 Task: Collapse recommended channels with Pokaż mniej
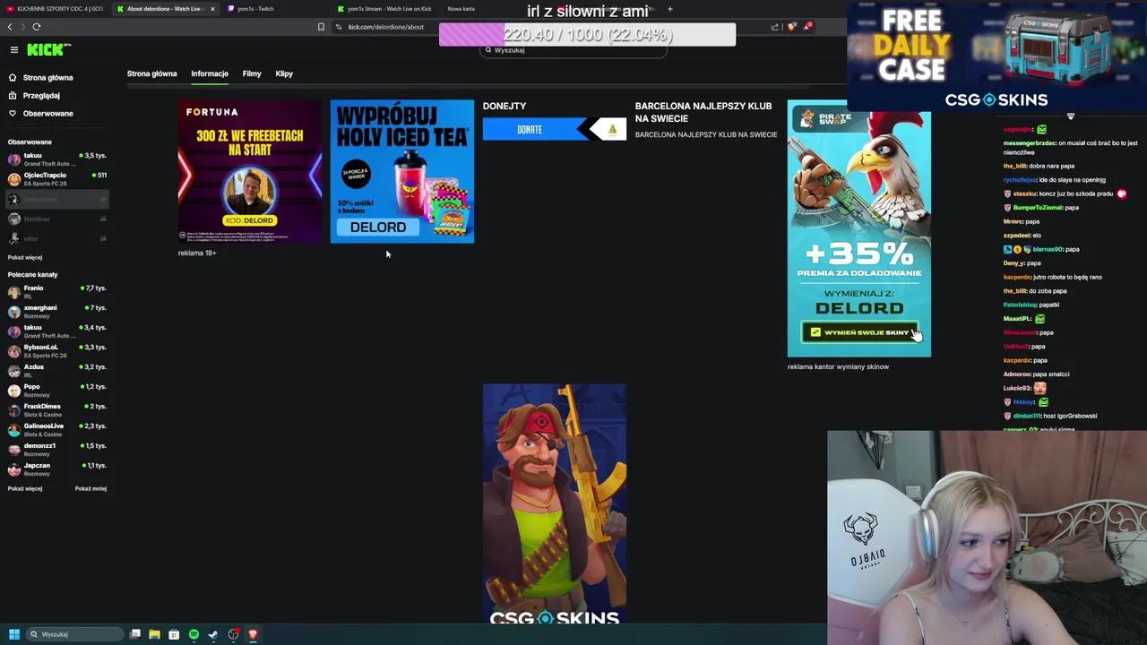(91, 489)
